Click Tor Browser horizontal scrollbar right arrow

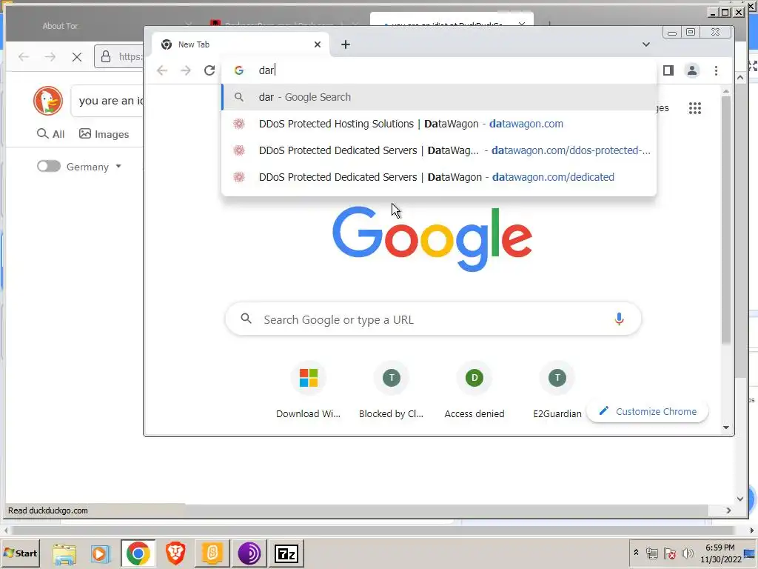[x=728, y=510]
